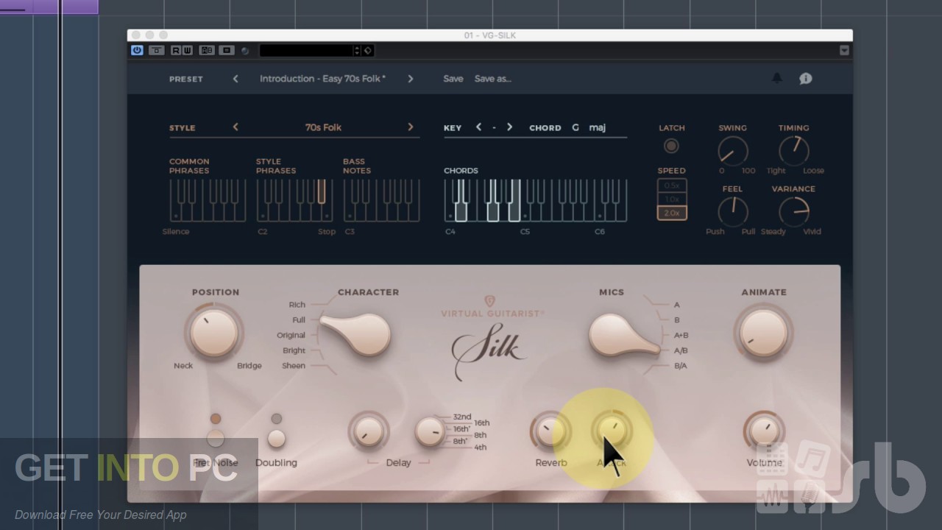This screenshot has height=530, width=942.
Task: Toggle the Latch button
Action: (671, 146)
